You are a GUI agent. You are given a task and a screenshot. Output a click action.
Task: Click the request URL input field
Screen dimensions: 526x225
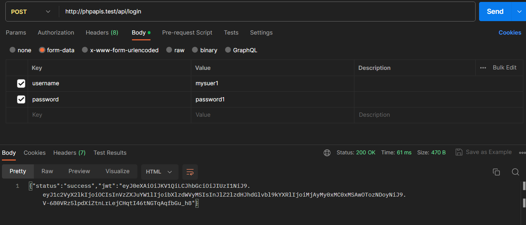(267, 12)
